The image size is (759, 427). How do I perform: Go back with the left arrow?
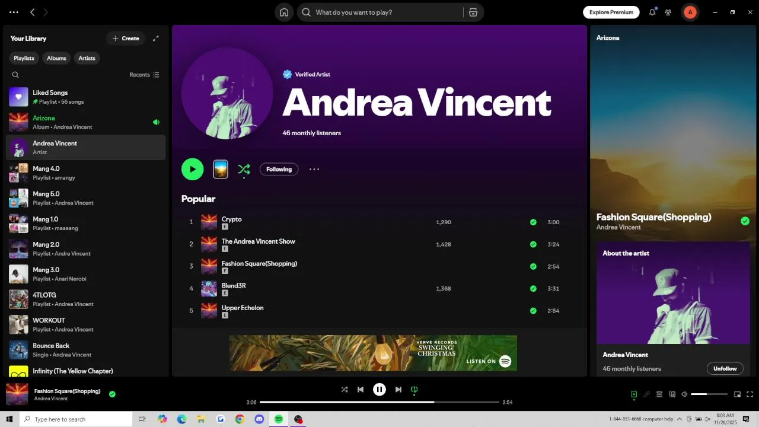[x=33, y=12]
